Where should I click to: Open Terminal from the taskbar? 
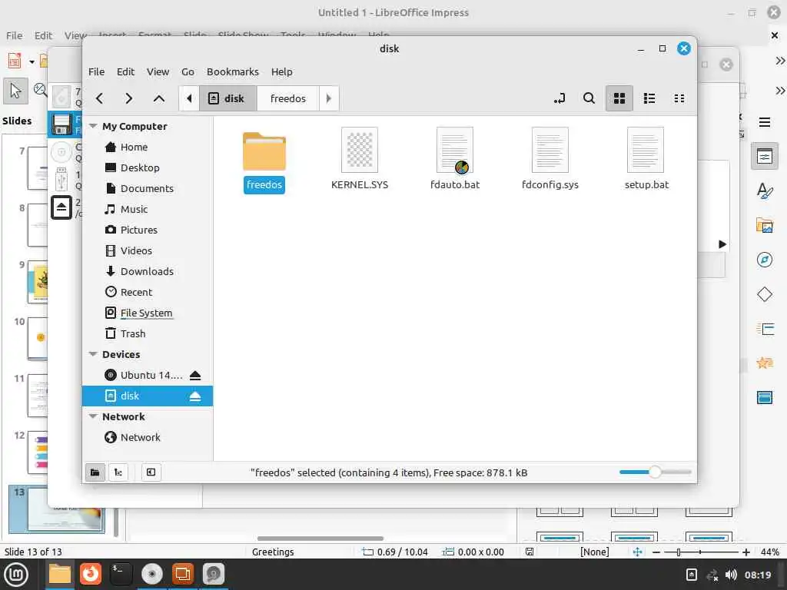point(121,573)
